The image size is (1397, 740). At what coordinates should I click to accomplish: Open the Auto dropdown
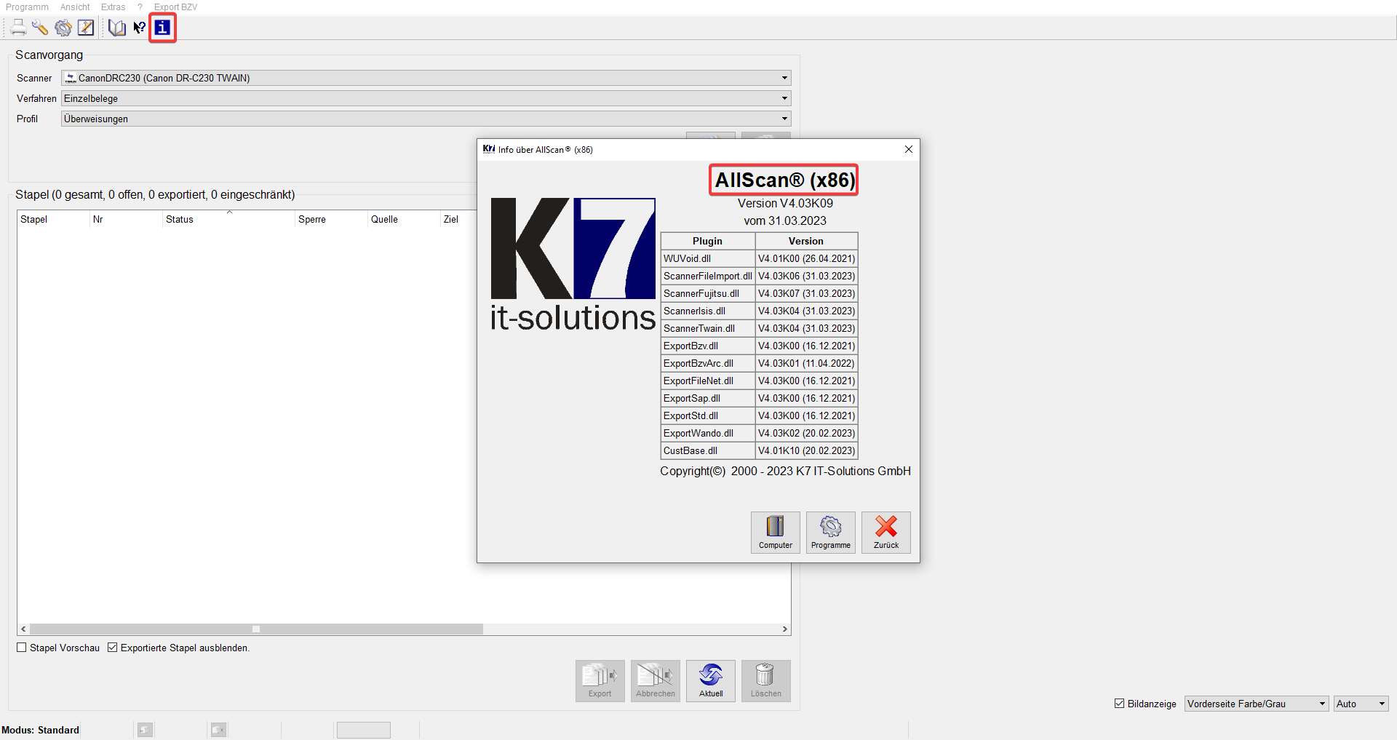1361,704
